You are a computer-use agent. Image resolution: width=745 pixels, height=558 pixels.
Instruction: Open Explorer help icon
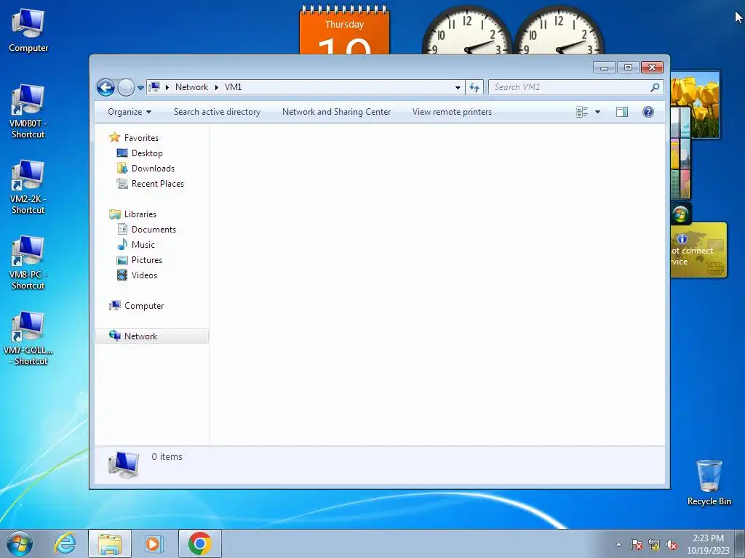click(648, 112)
